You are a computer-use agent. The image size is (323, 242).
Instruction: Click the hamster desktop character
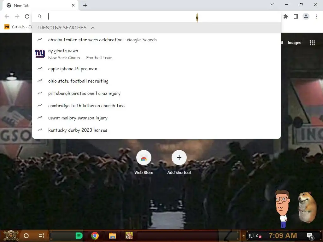307,207
